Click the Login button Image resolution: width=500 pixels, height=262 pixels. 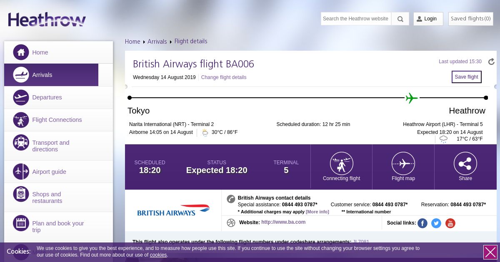point(428,19)
